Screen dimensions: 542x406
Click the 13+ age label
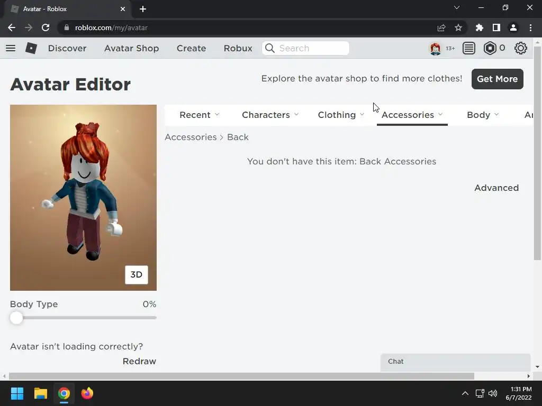(450, 48)
